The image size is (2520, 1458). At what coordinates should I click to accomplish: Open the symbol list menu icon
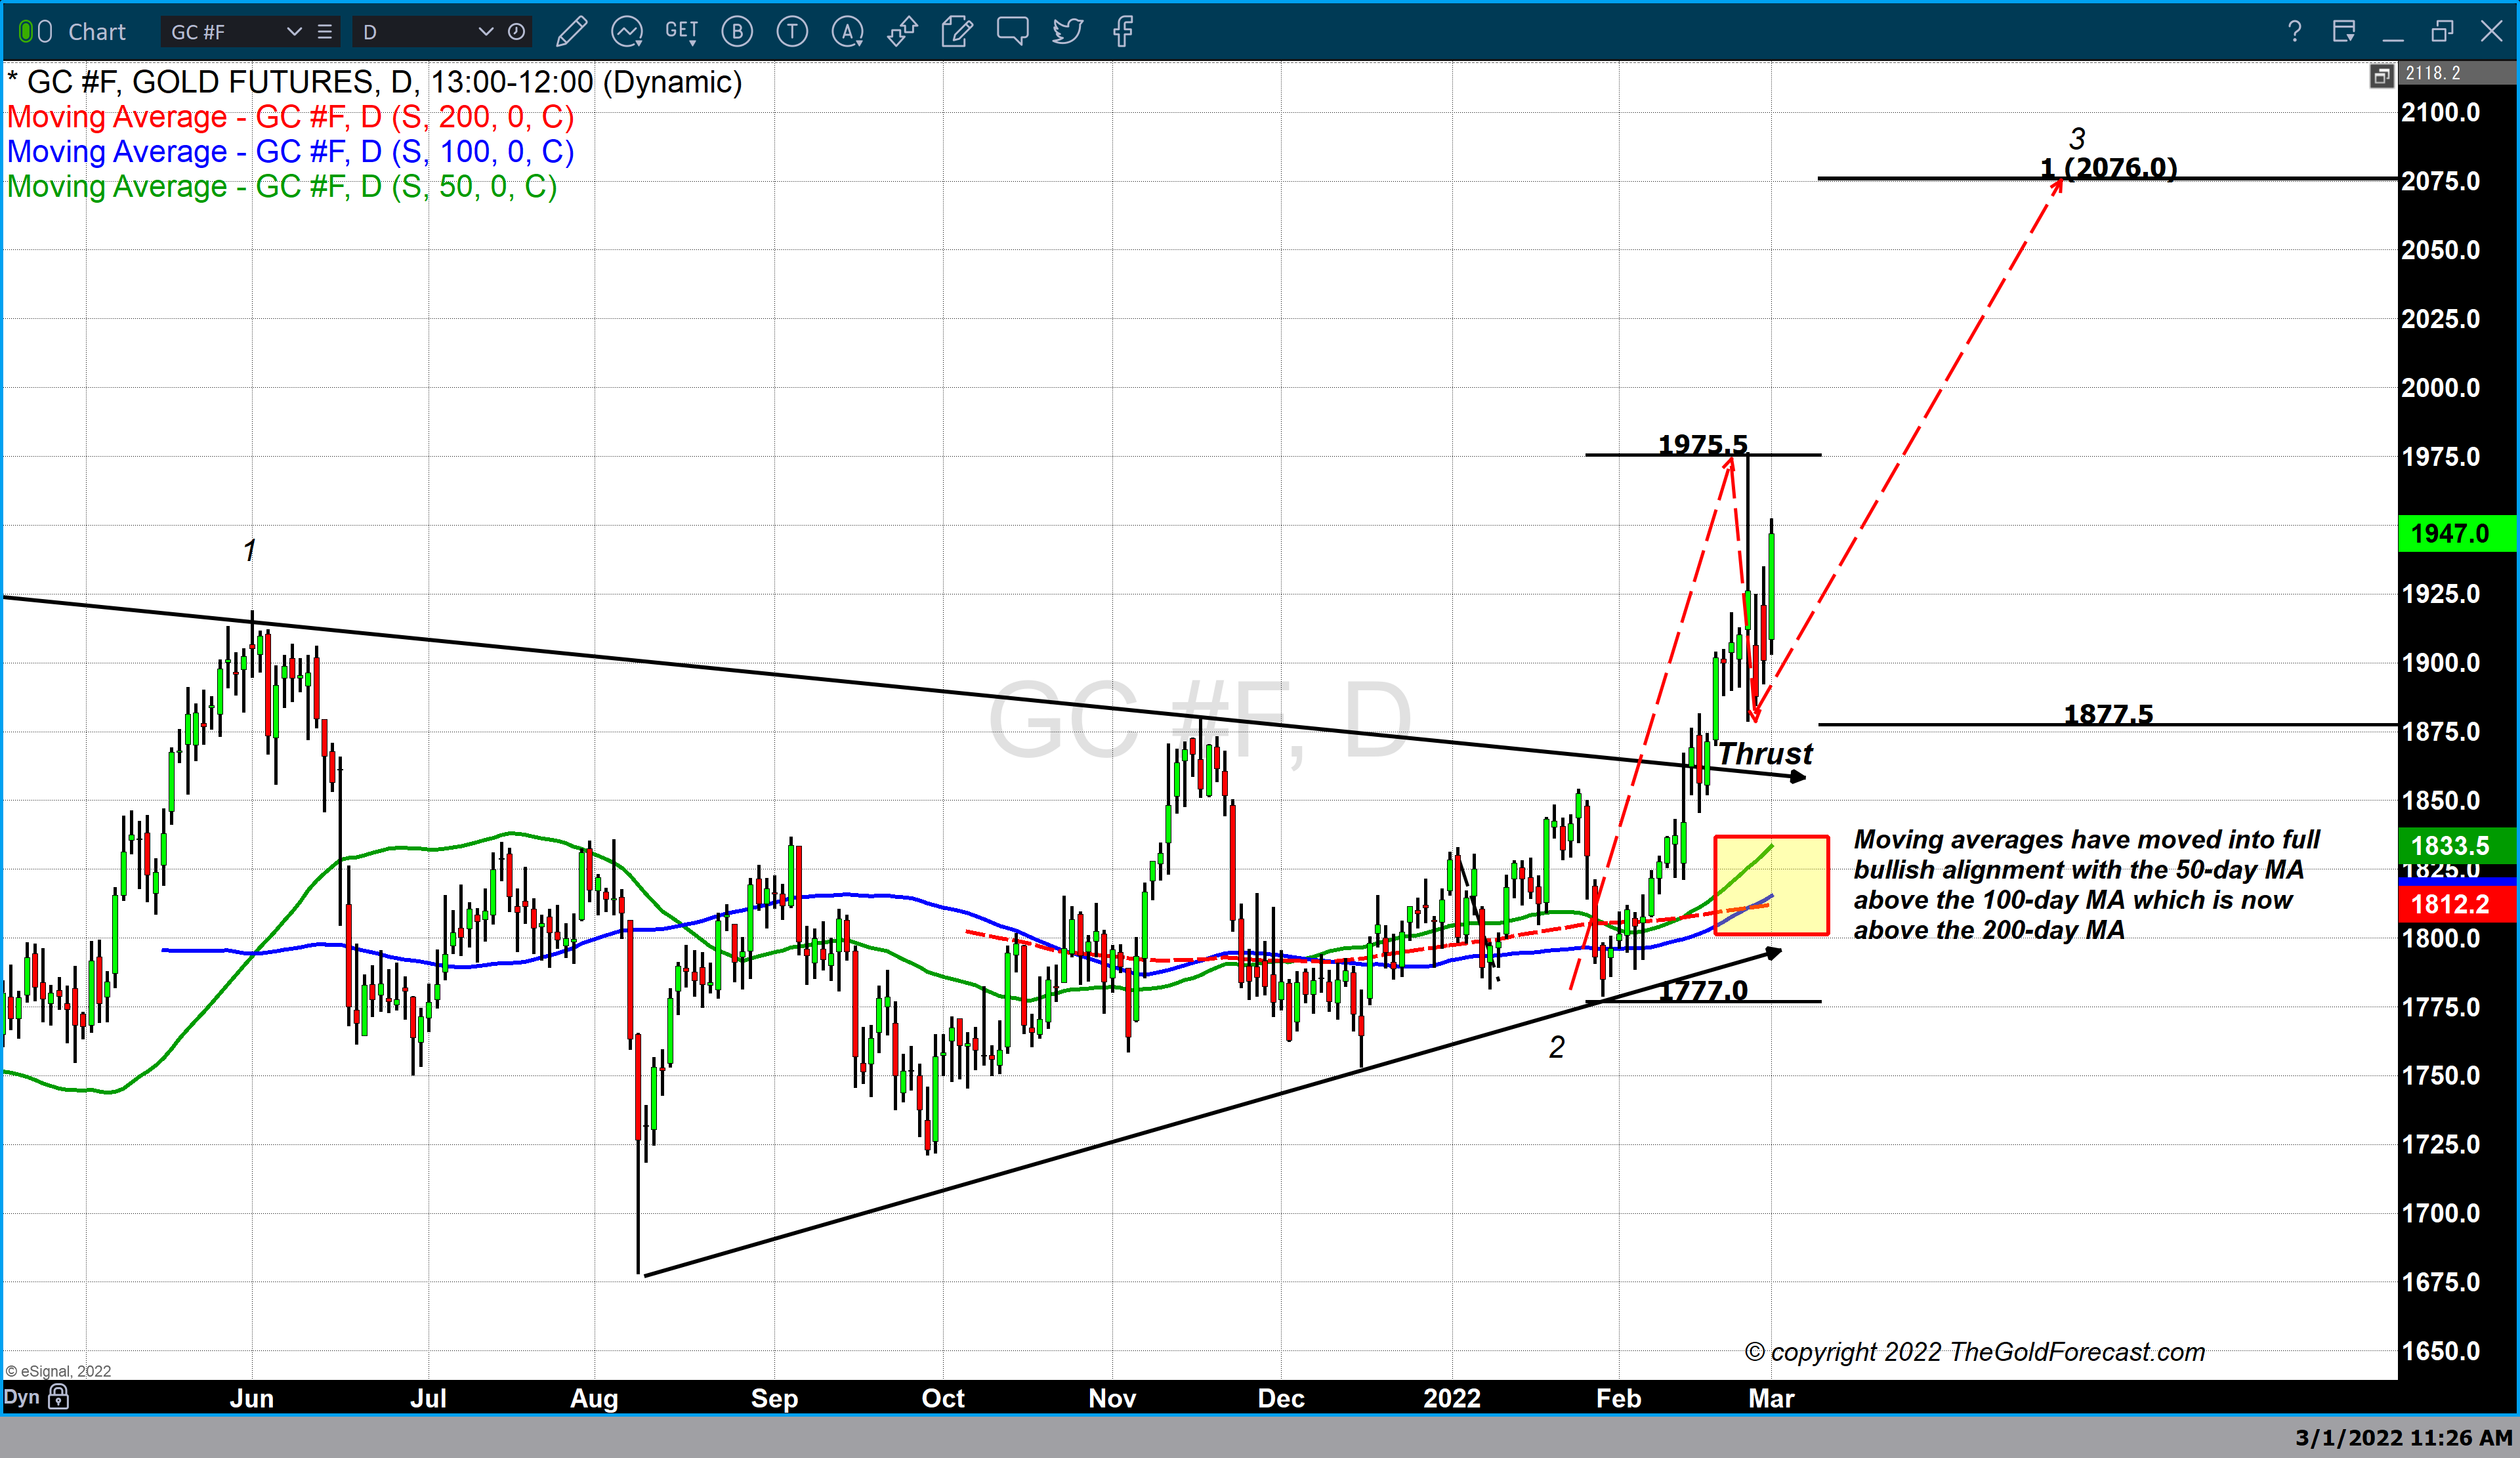click(325, 32)
